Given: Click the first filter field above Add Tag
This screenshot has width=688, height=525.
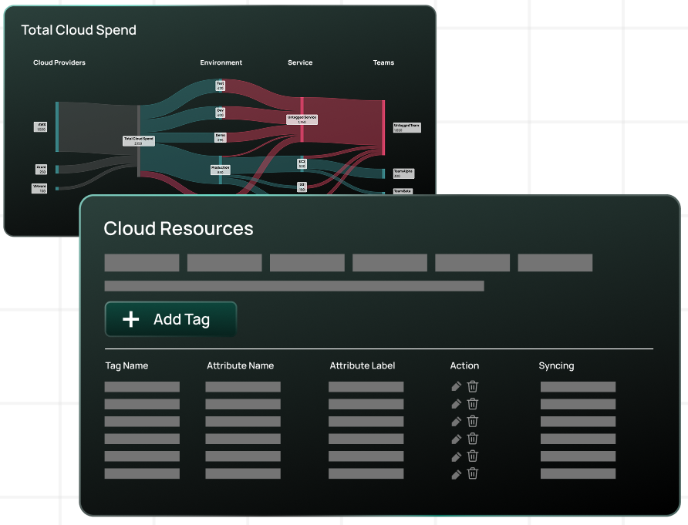Looking at the screenshot, I should coord(141,262).
